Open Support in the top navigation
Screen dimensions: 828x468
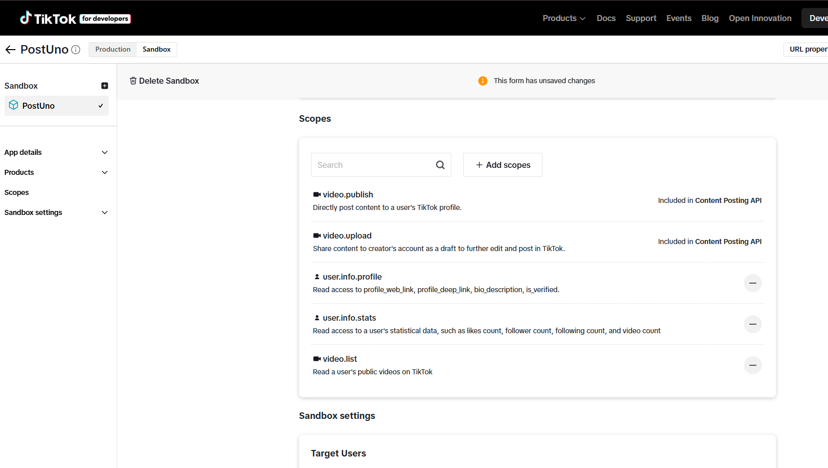(x=641, y=19)
